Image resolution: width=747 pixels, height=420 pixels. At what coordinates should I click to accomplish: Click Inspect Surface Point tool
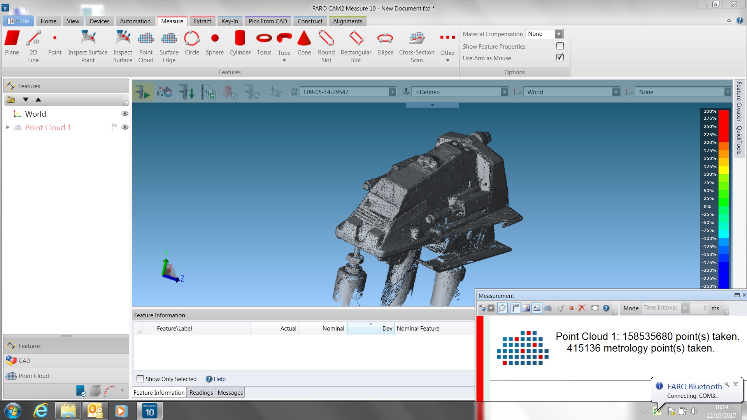pyautogui.click(x=88, y=46)
